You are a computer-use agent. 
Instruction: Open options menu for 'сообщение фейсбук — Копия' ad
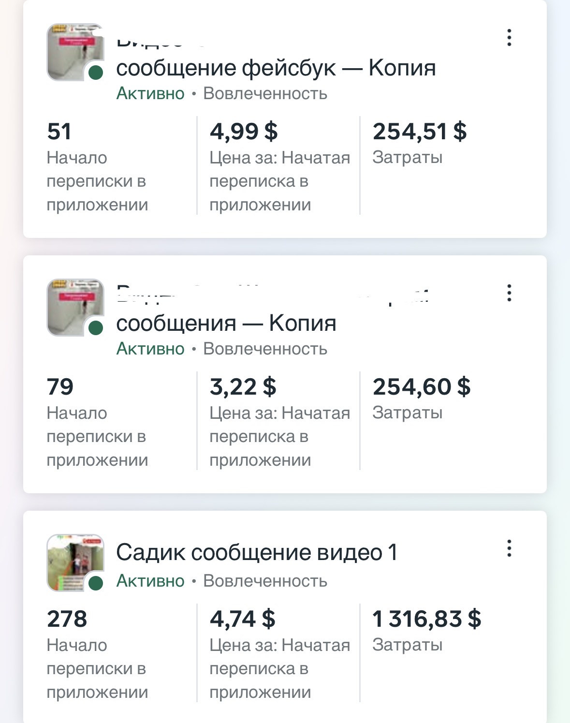[x=509, y=38]
